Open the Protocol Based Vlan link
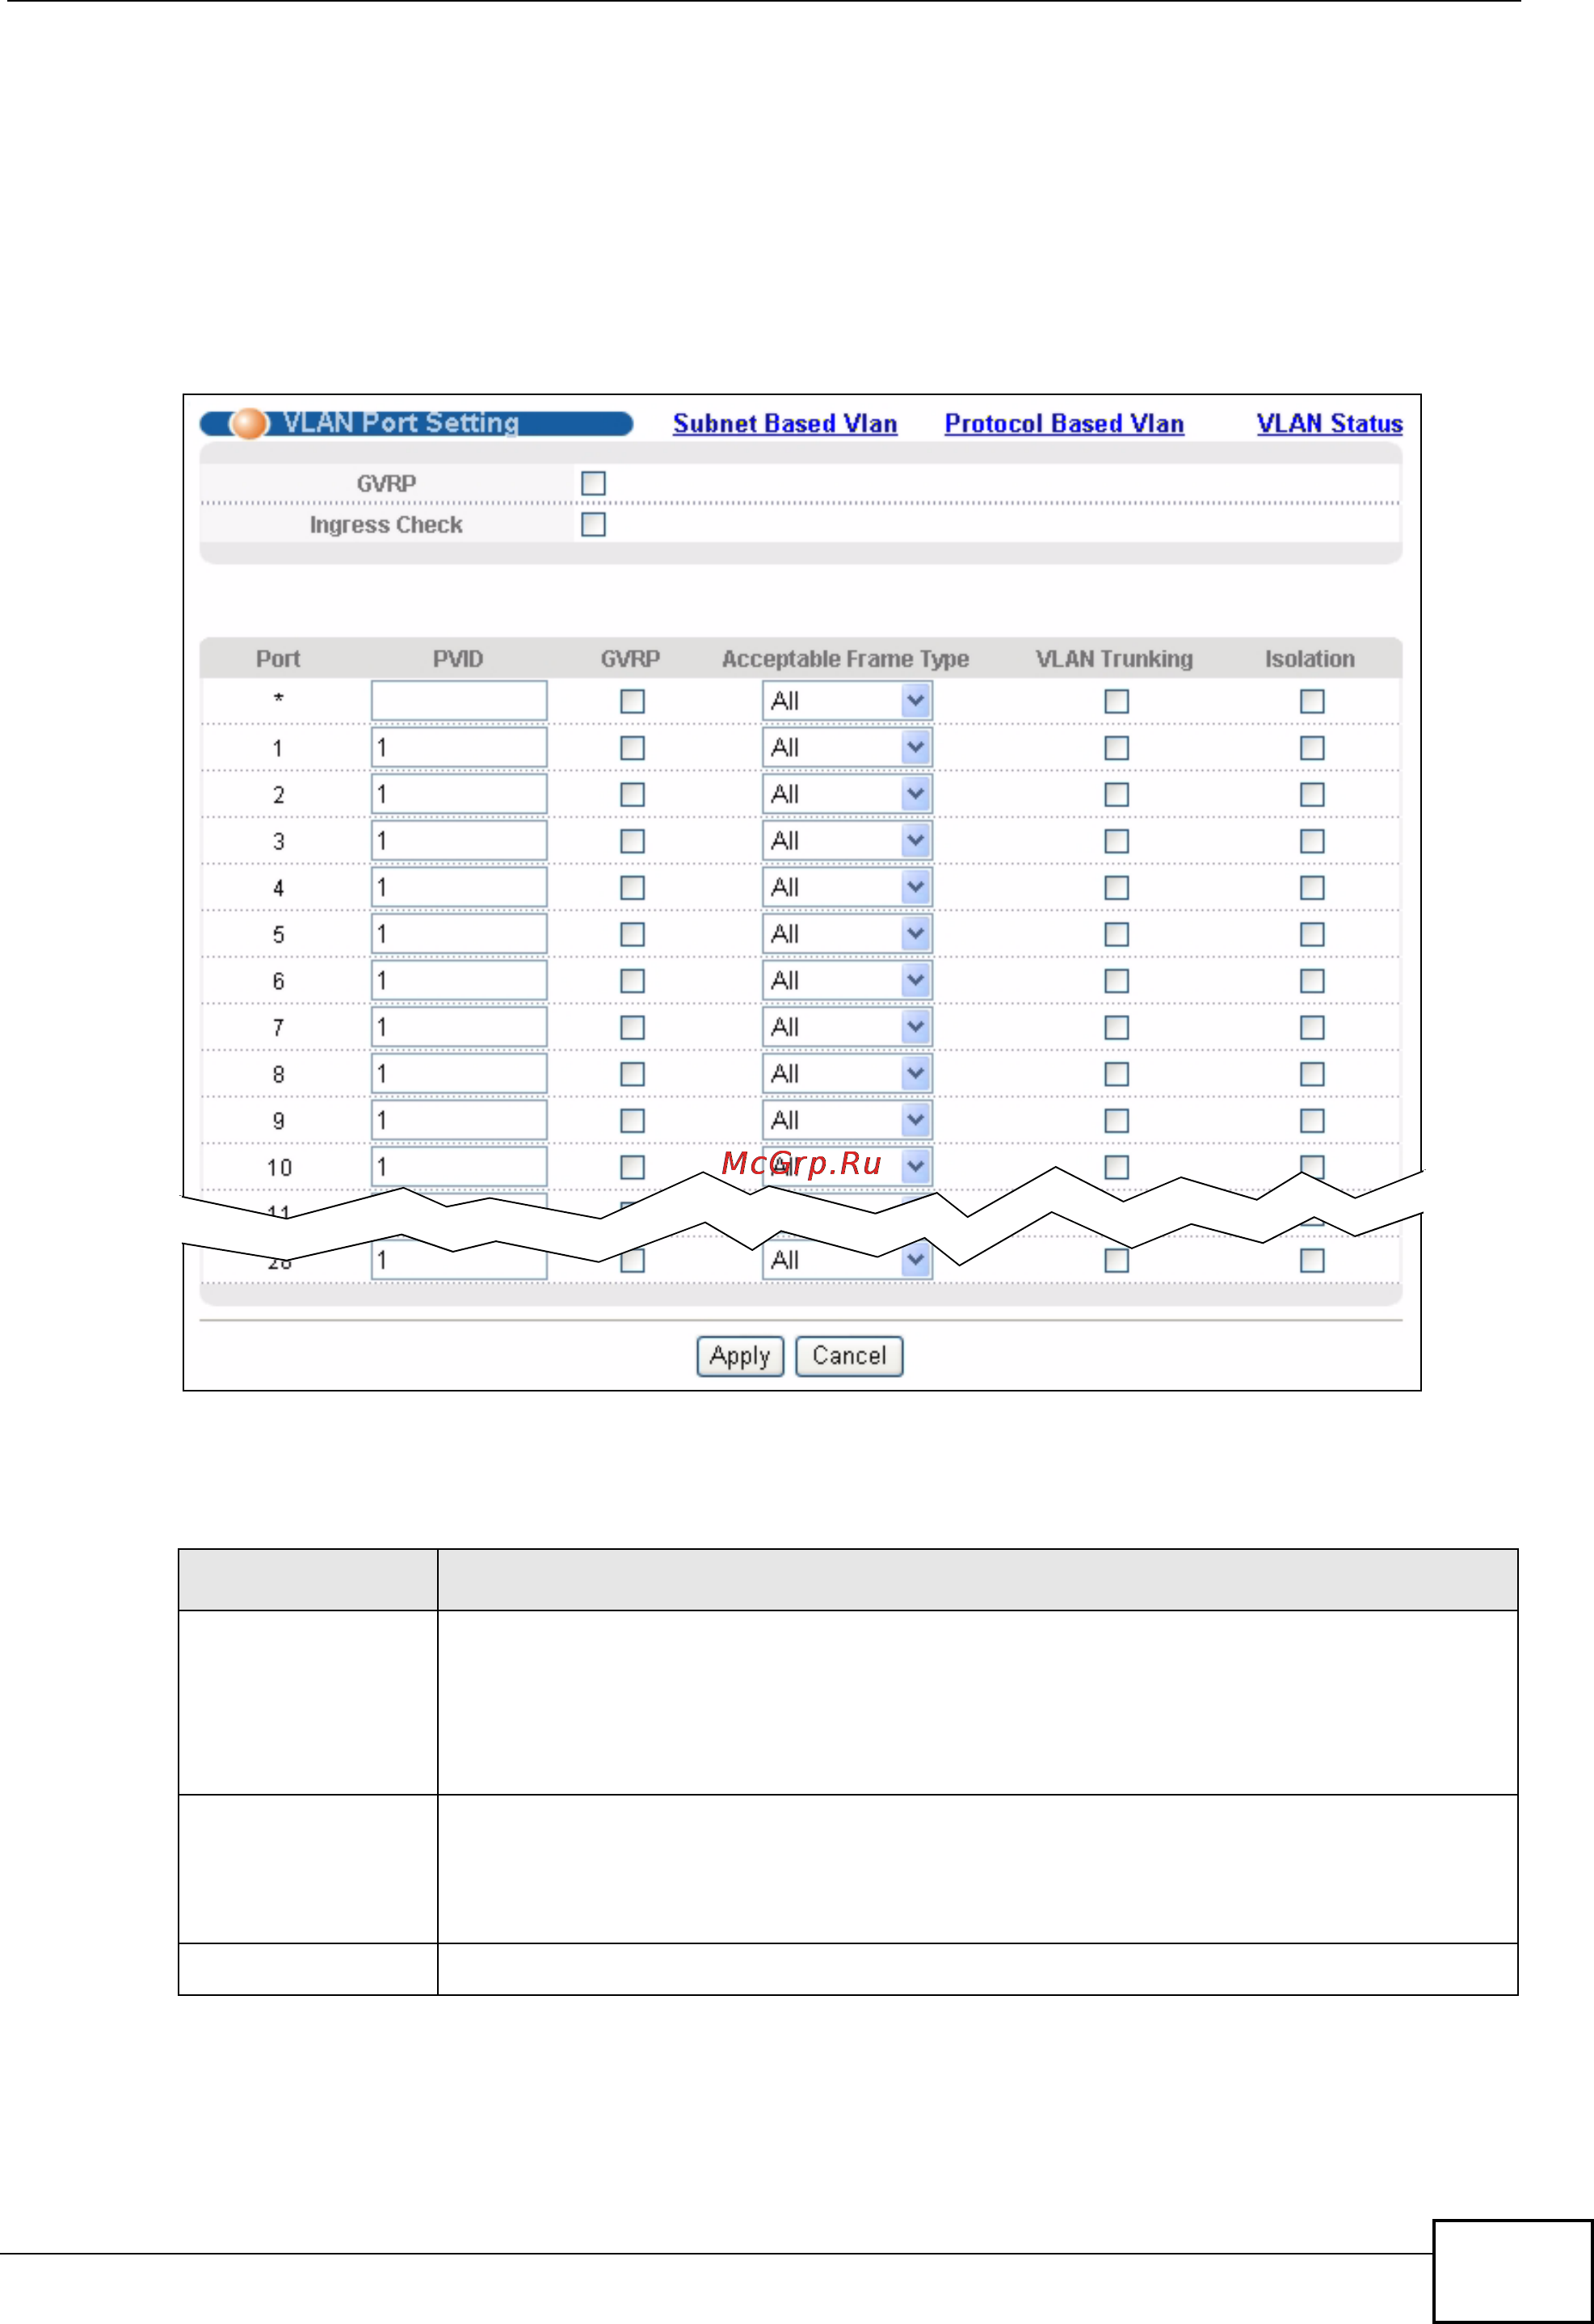The width and height of the screenshot is (1594, 2324). [x=1064, y=424]
